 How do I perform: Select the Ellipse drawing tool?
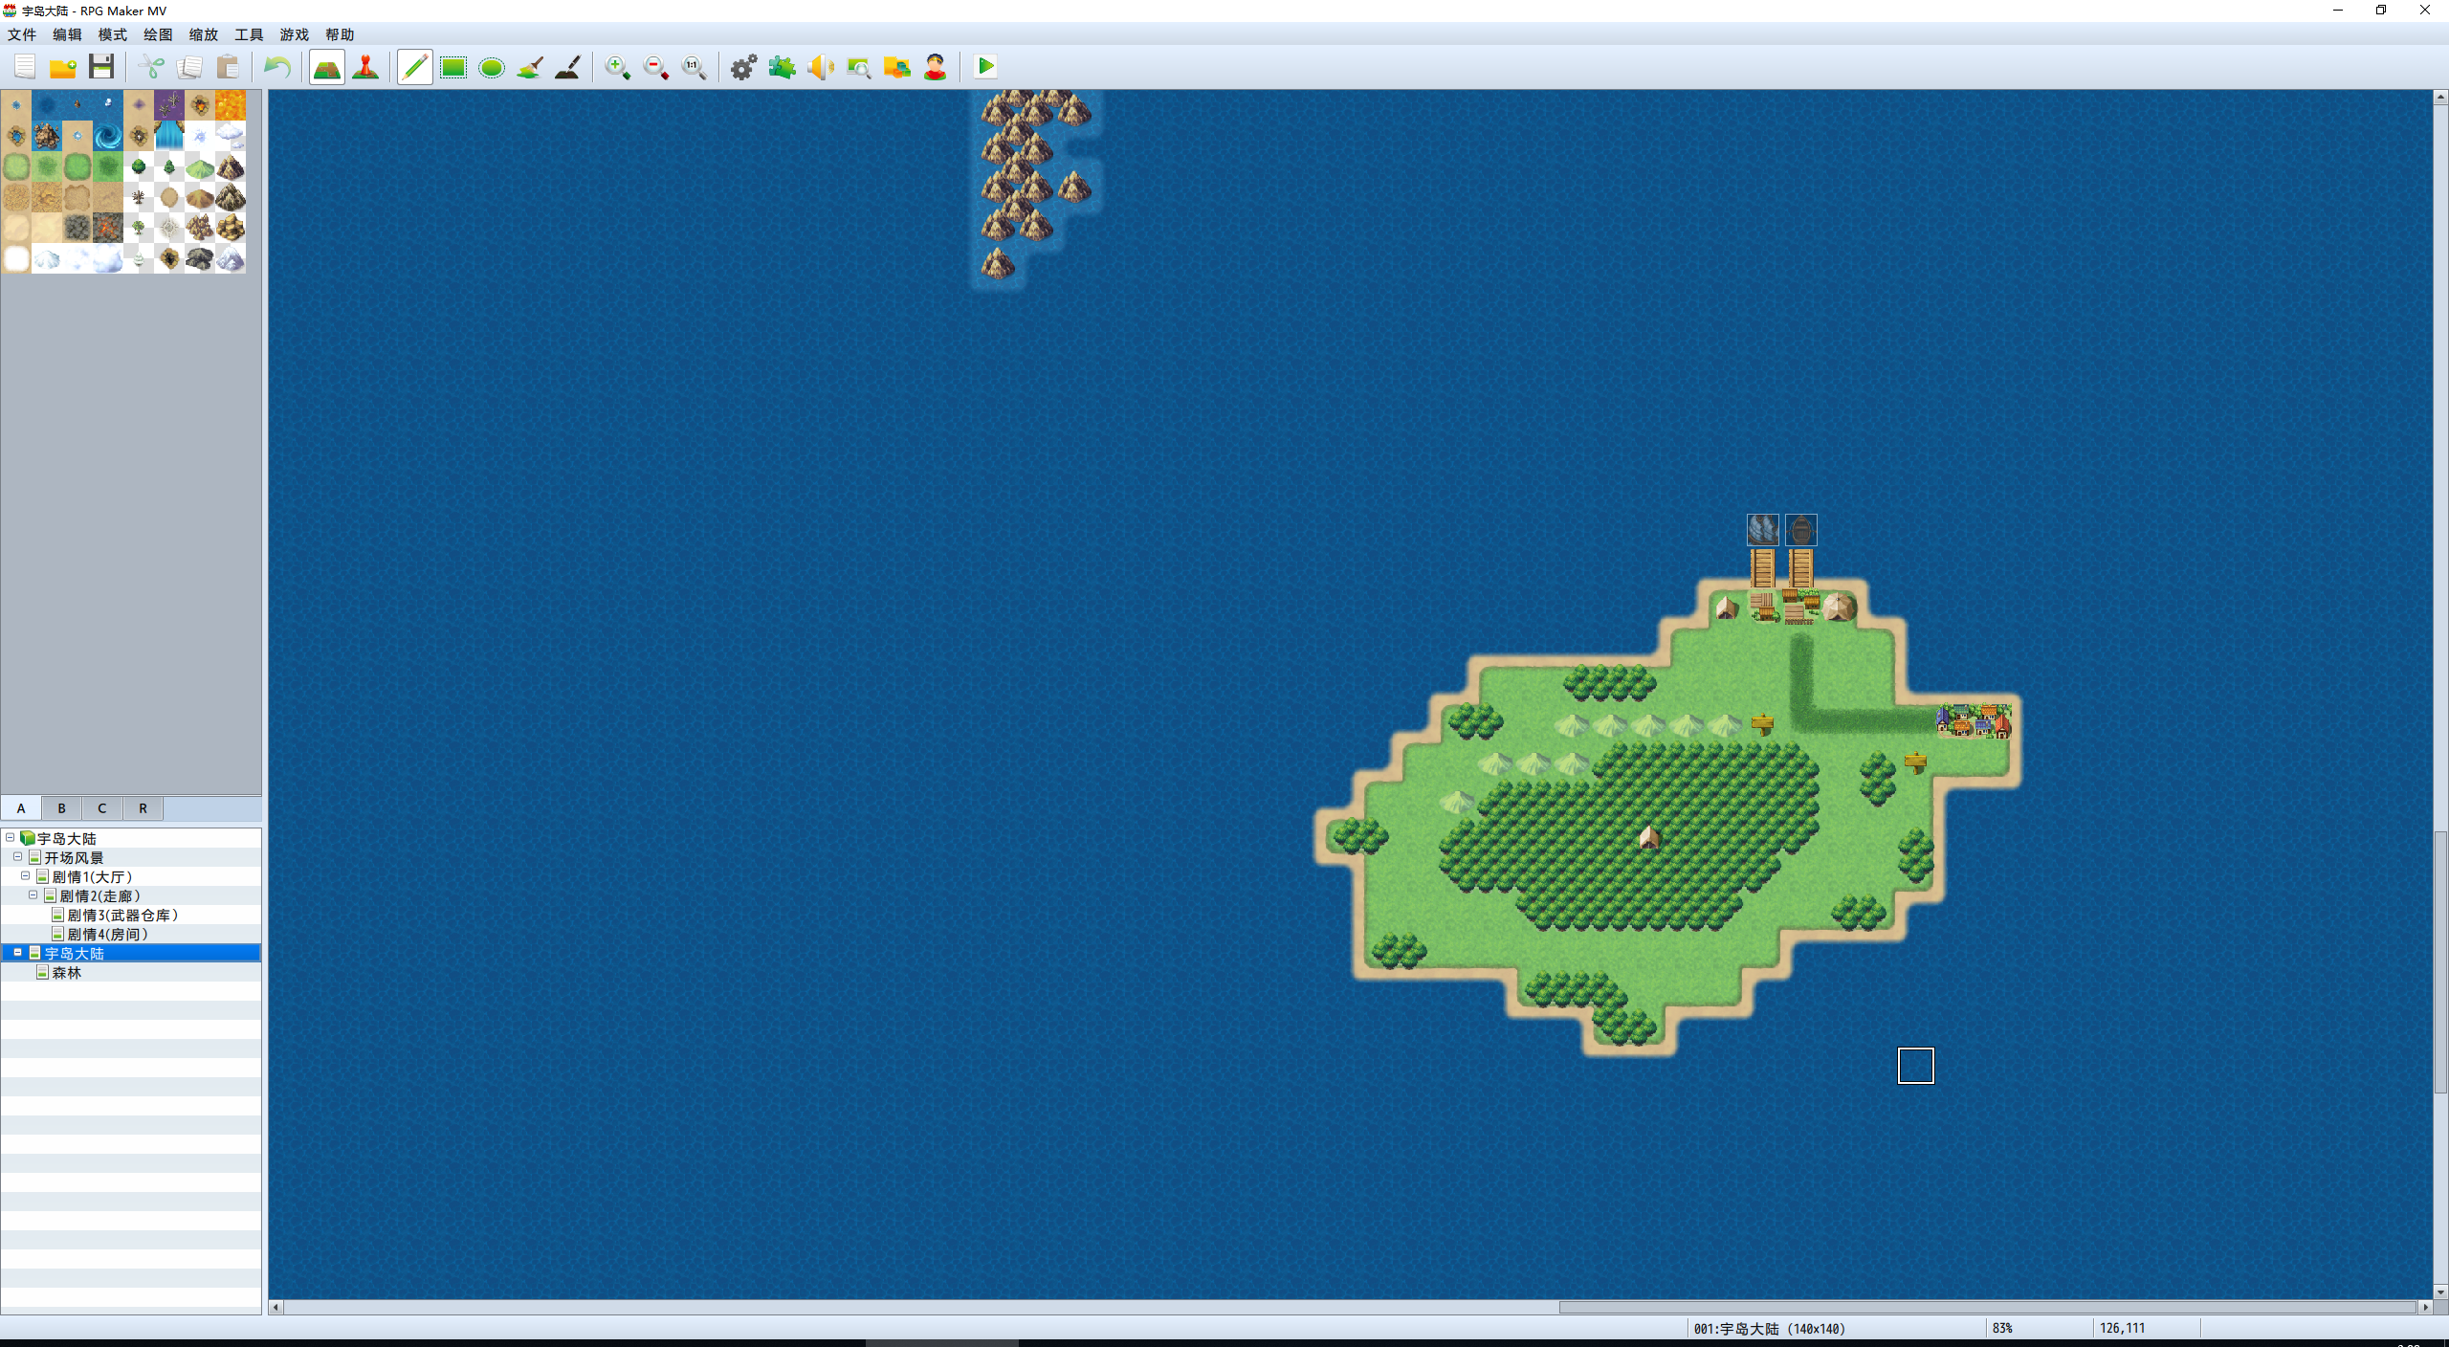click(x=492, y=67)
